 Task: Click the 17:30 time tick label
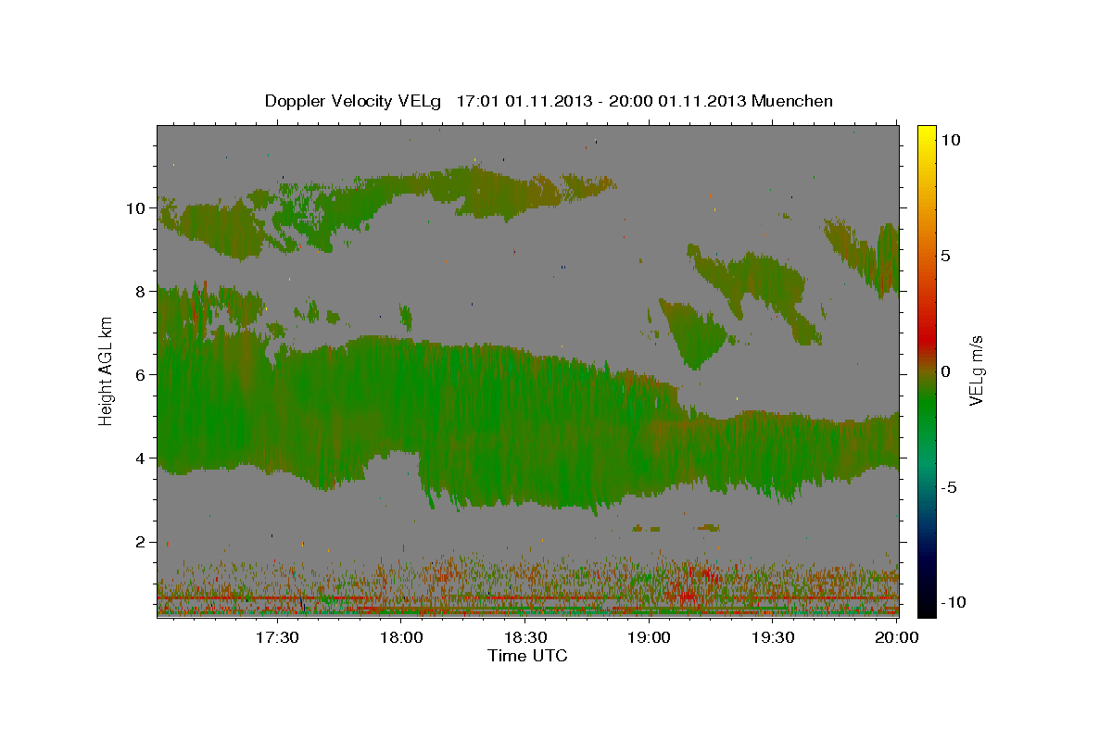pyautogui.click(x=278, y=638)
